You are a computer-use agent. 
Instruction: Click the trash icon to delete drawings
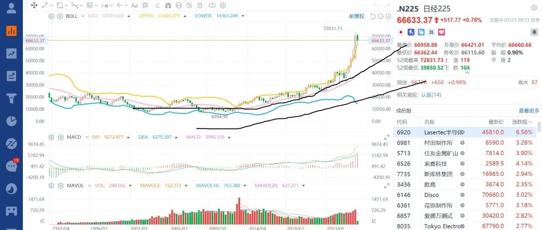tap(199, 5)
